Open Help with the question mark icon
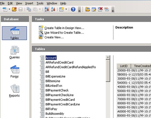Viewport: 151px width, 118px height. pos(73,9)
